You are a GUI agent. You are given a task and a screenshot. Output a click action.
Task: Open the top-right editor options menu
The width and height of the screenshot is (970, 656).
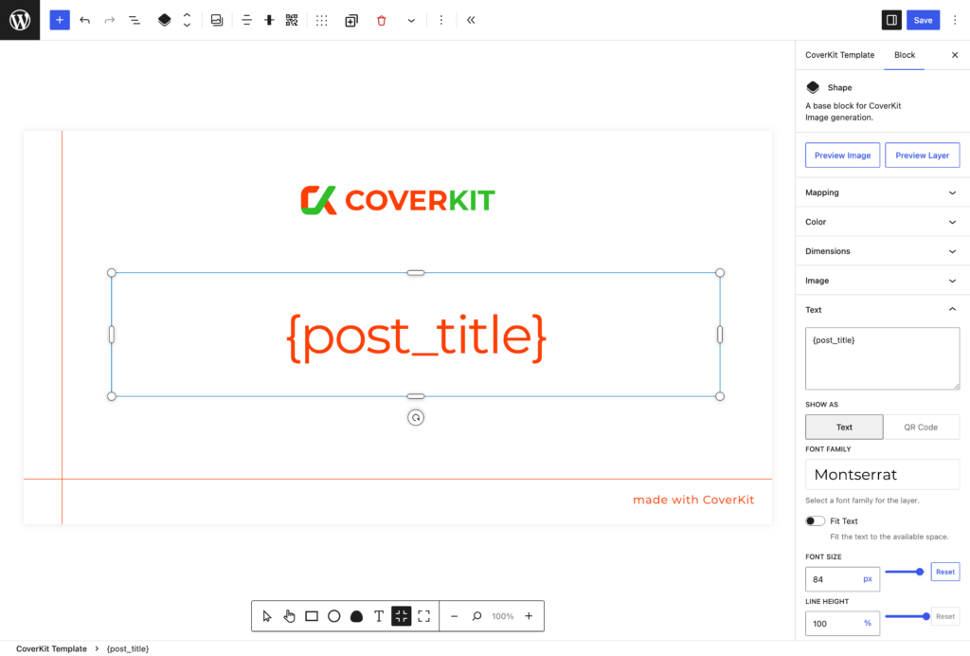tap(955, 20)
